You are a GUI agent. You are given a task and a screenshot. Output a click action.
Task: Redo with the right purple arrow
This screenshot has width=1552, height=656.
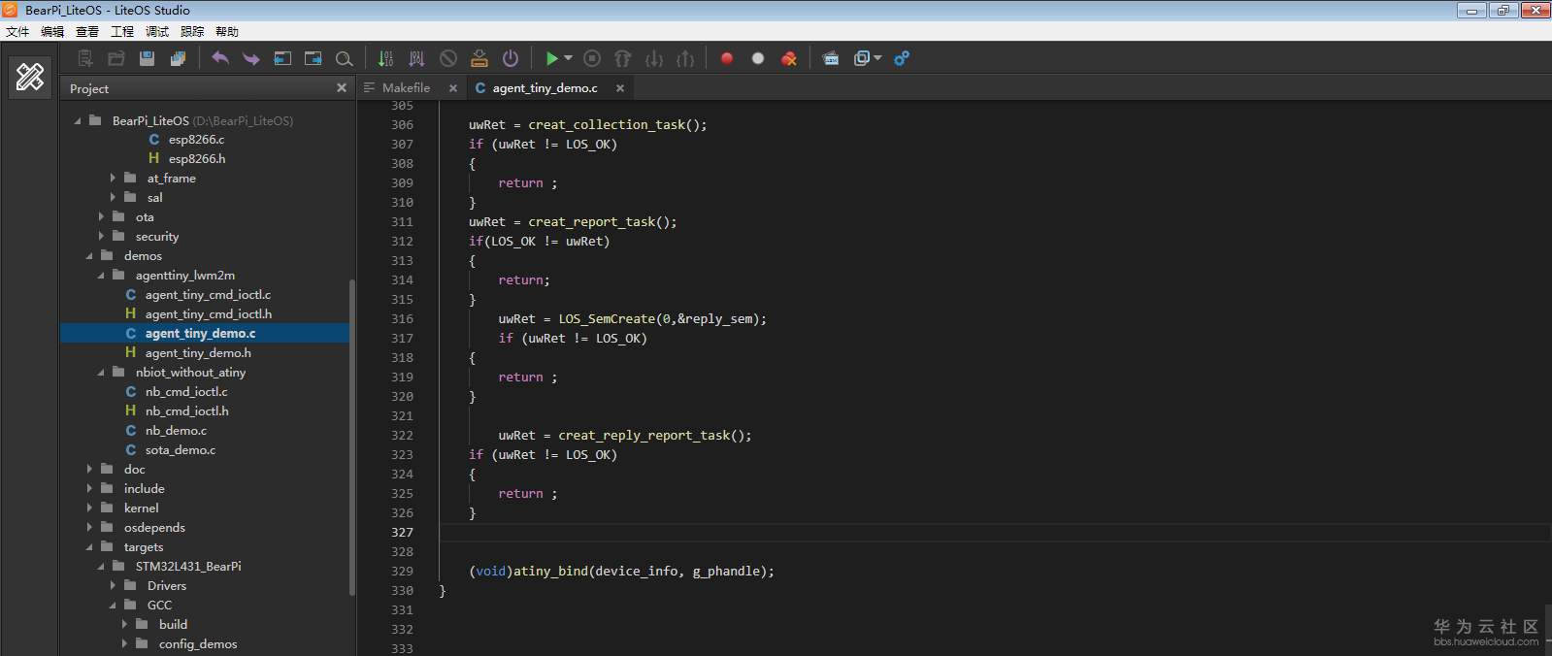pos(251,58)
